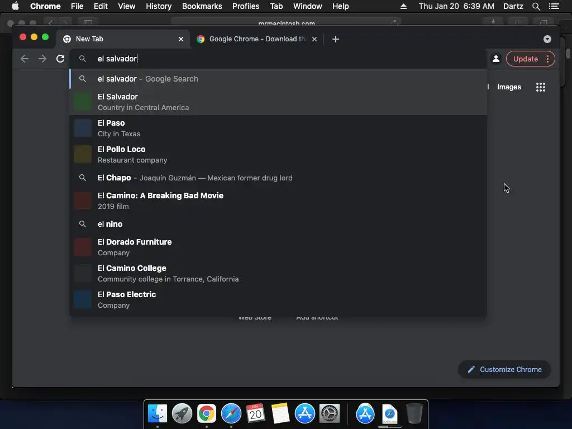The width and height of the screenshot is (572, 429).
Task: Choose El Salvador country suggestion
Action: [278, 102]
